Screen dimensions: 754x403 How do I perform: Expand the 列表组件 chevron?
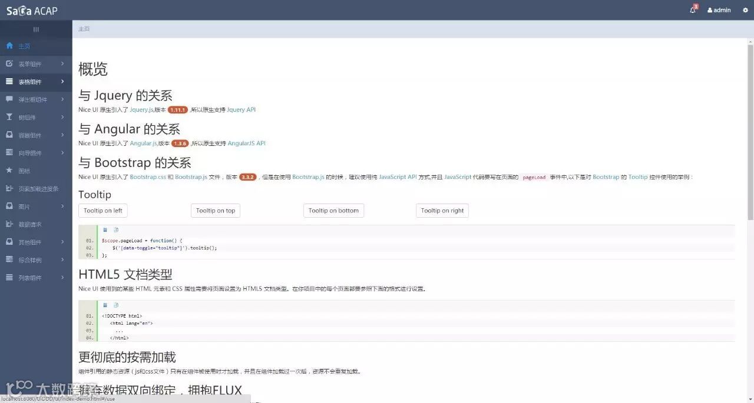62,278
